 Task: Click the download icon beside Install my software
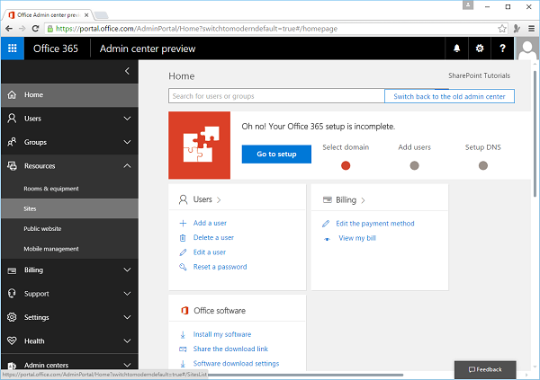[183, 334]
